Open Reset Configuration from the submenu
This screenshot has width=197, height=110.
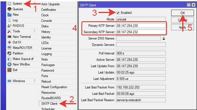click(x=54, y=87)
